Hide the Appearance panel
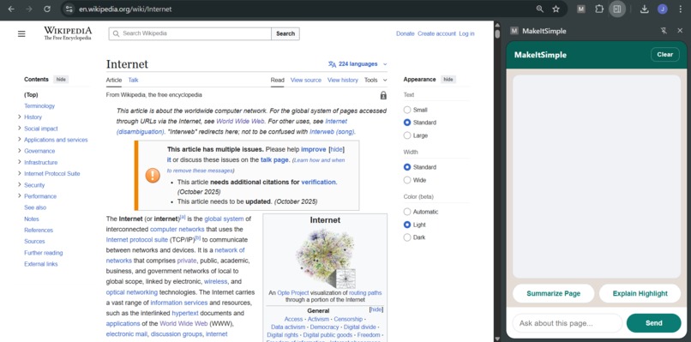The image size is (691, 342). (448, 80)
